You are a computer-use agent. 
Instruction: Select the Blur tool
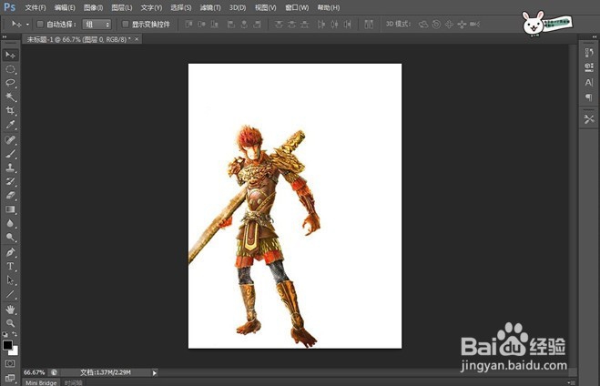(10, 223)
